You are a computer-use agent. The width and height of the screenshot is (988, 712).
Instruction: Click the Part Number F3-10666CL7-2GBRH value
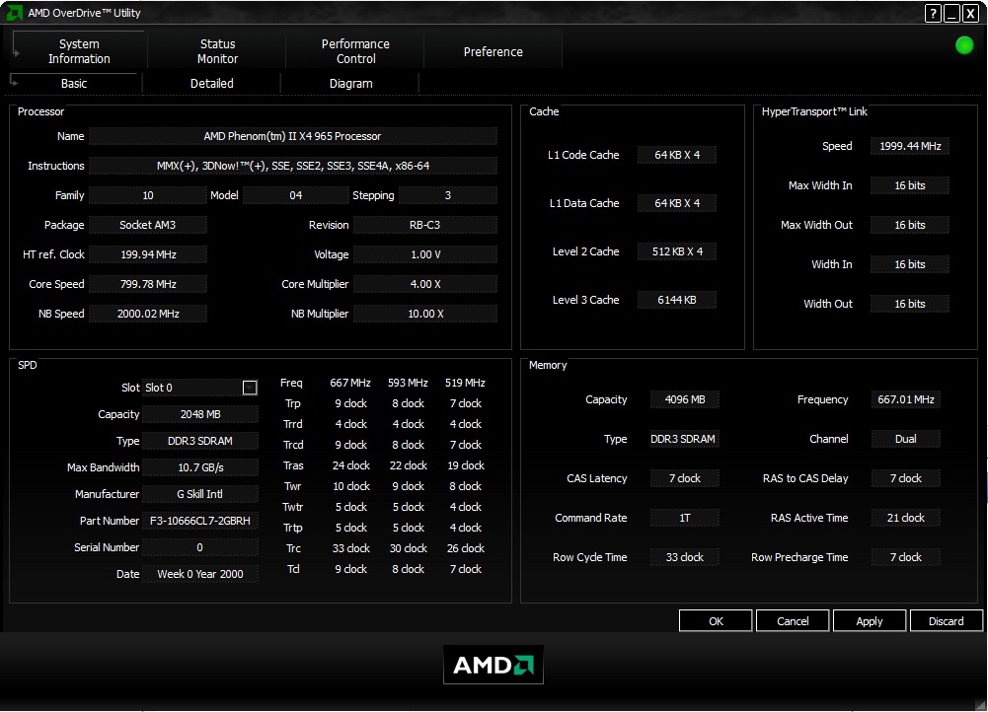coord(200,521)
